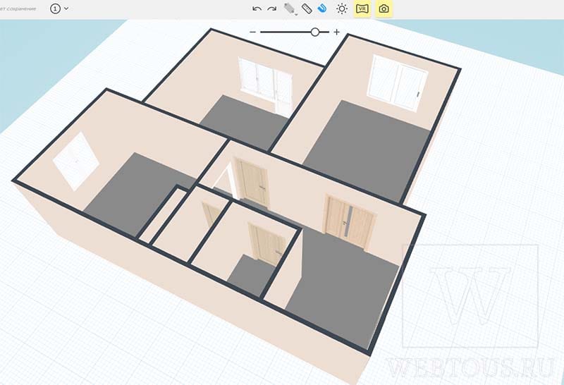Switch to VR panorama view
The image size is (564, 385).
(x=362, y=8)
